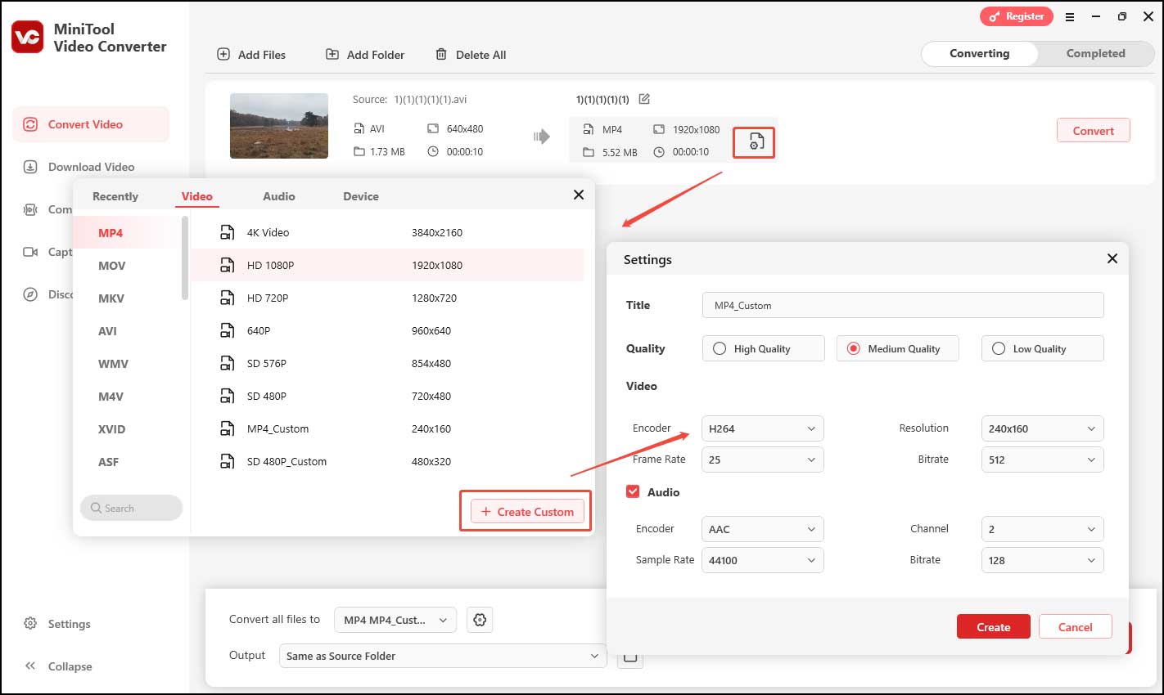Edit output file name pencil icon
Screen dimensions: 1164x695
point(644,99)
